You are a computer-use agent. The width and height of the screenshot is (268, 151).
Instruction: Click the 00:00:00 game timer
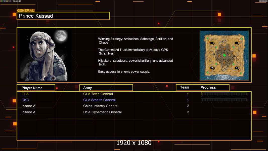tap(263, 1)
